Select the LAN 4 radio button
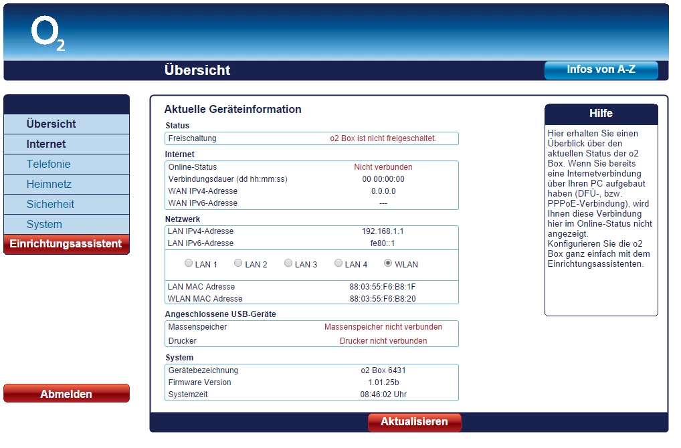The width and height of the screenshot is (681, 448). pos(338,263)
